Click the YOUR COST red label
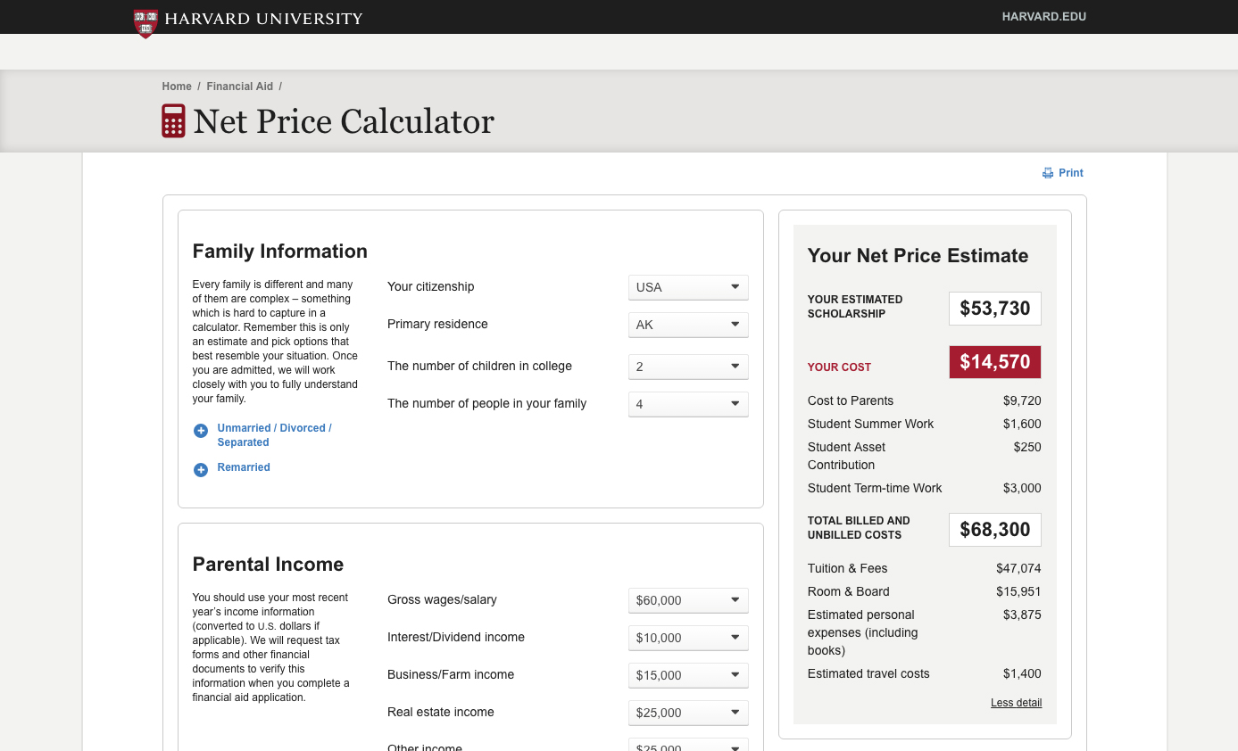Viewport: 1238px width, 751px height. click(839, 367)
